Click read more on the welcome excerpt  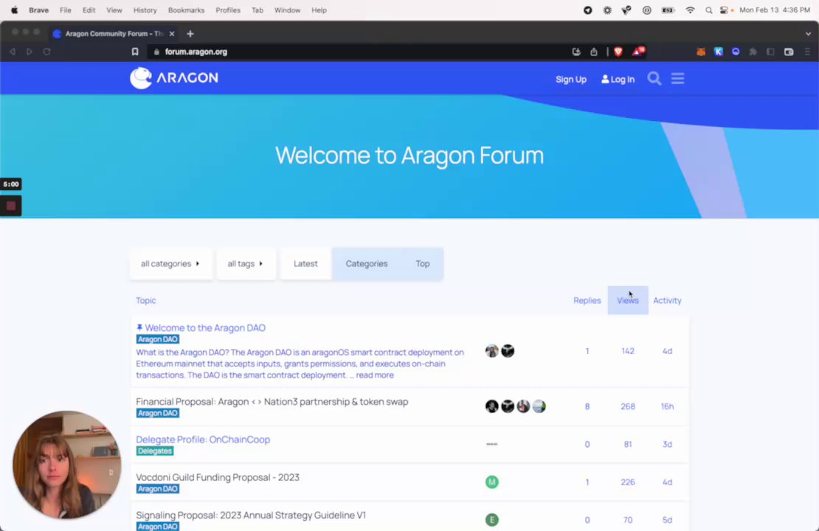pos(375,375)
